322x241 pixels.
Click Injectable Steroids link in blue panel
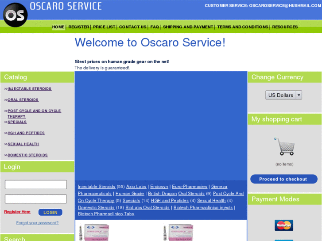(97, 187)
